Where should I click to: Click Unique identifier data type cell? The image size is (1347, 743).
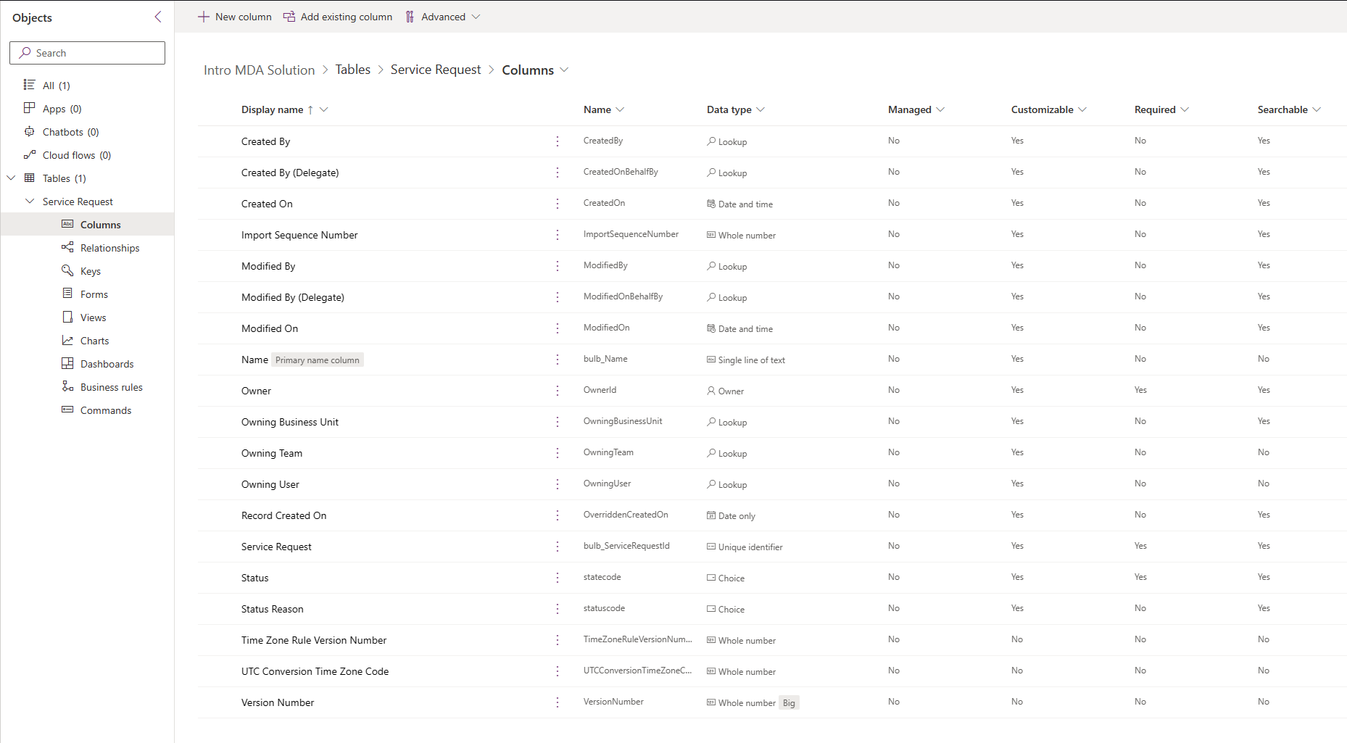click(x=745, y=547)
